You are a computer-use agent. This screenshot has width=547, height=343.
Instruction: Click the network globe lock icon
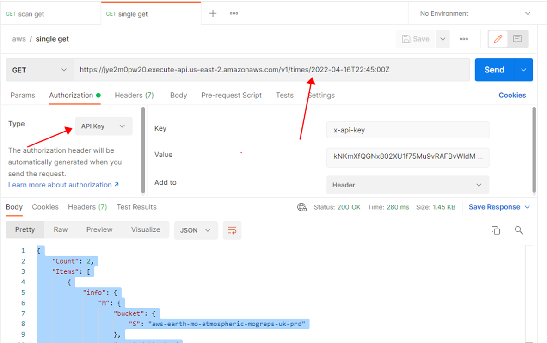tap(302, 207)
